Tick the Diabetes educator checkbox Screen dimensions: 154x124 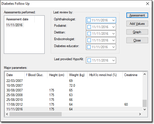coord(89,47)
